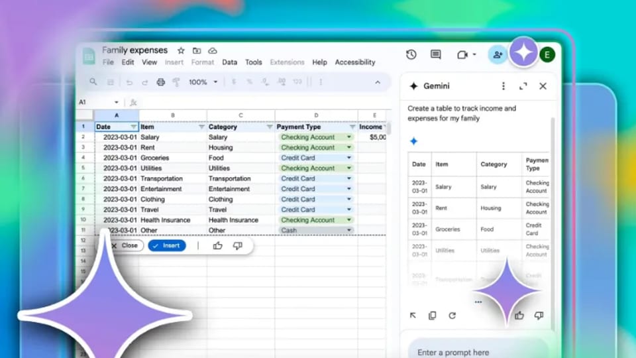The width and height of the screenshot is (636, 358).
Task: Open toolbar more options icon
Action: 321,82
